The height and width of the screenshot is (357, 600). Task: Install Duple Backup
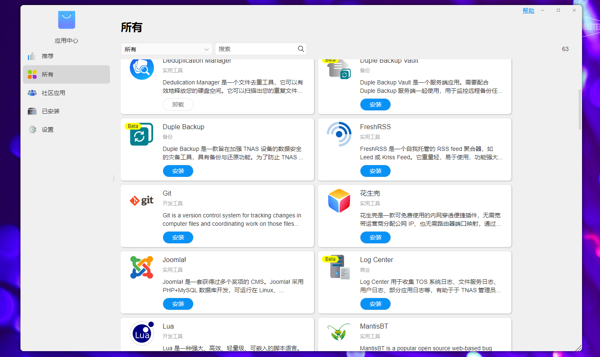[x=178, y=171]
